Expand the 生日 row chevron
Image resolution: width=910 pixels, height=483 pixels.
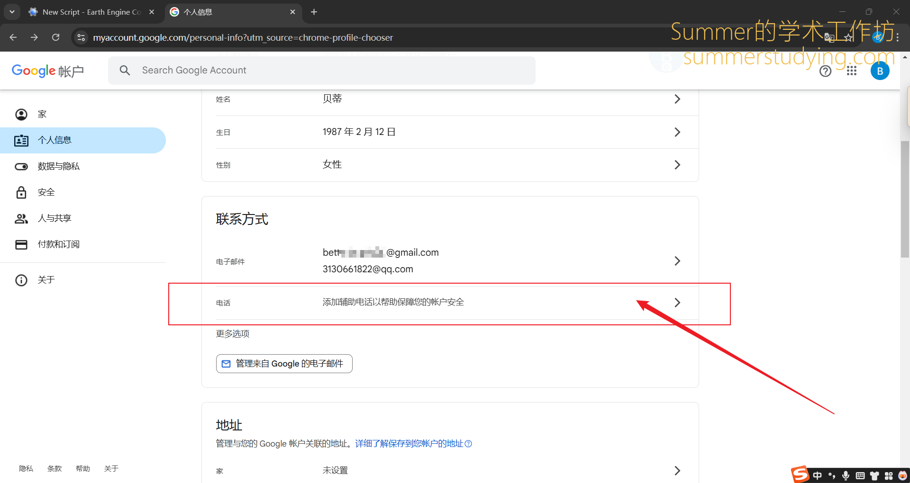677,132
